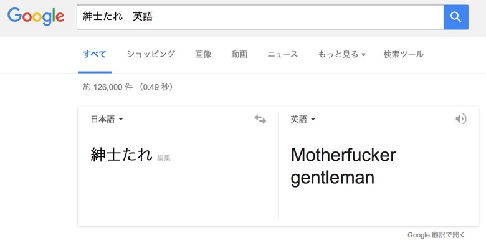Select the すべて tab

click(95, 55)
